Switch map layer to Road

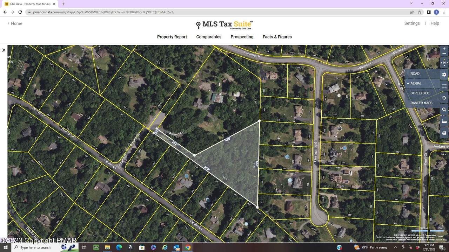[x=415, y=73]
